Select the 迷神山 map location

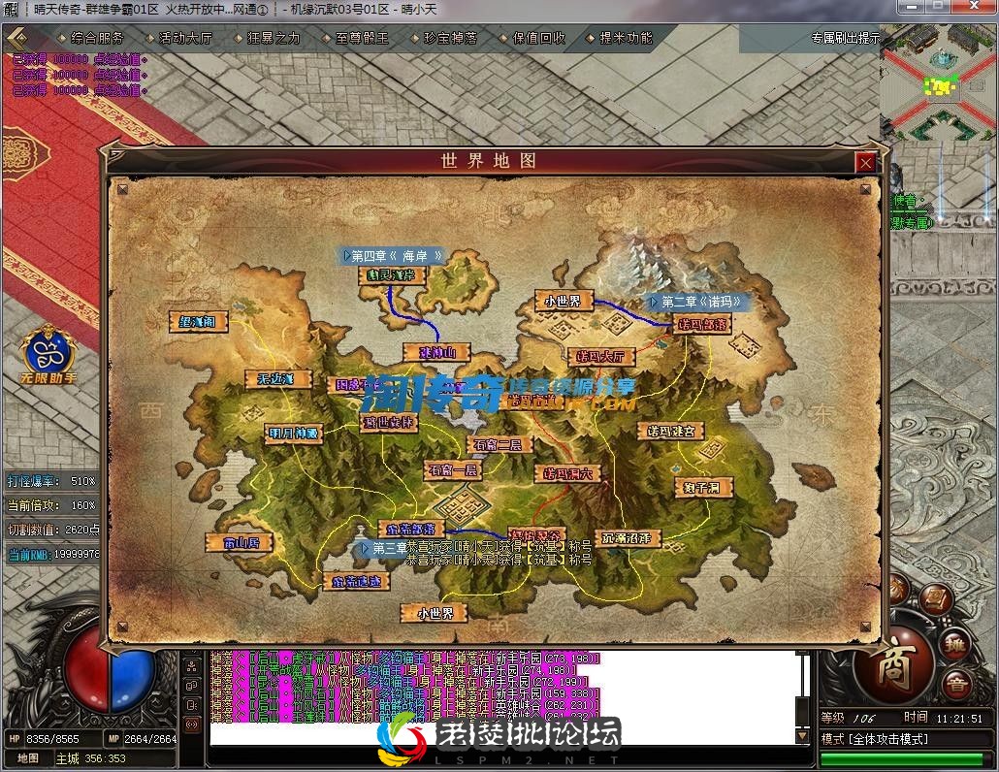(x=437, y=352)
